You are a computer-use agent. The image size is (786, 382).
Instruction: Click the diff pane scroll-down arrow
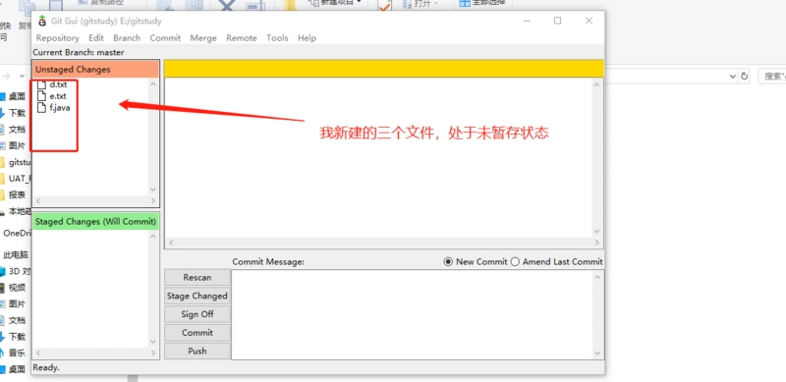point(596,231)
